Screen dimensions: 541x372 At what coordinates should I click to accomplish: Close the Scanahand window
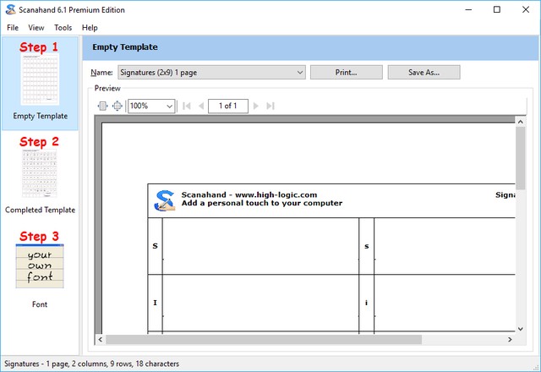[526, 9]
